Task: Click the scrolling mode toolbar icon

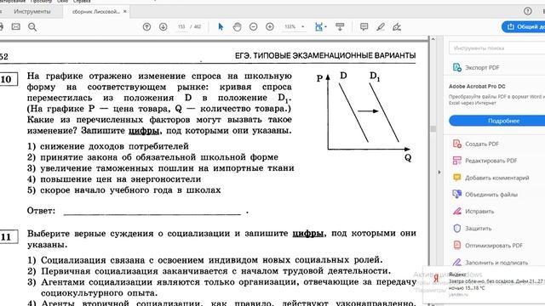Action: [340, 26]
